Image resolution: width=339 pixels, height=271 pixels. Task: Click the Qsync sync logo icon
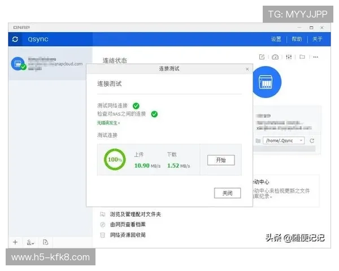tap(15, 39)
